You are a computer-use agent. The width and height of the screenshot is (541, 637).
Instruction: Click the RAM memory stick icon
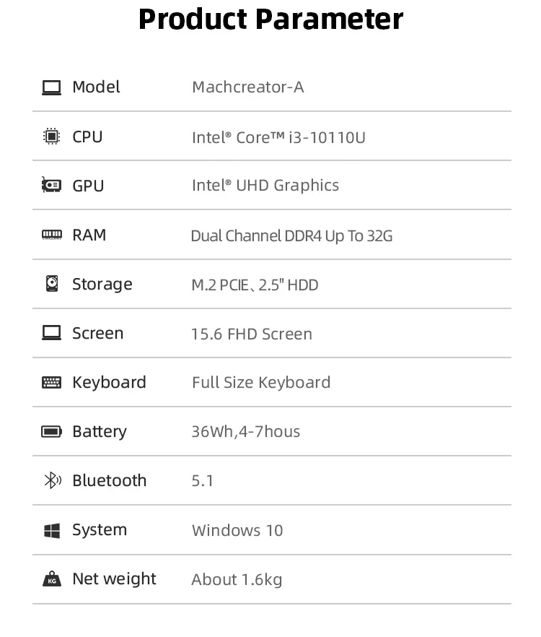point(51,235)
